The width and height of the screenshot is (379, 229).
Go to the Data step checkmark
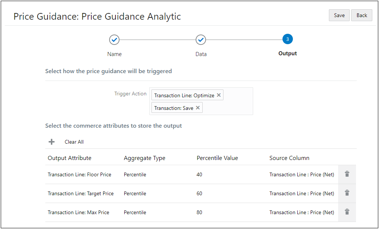(201, 39)
